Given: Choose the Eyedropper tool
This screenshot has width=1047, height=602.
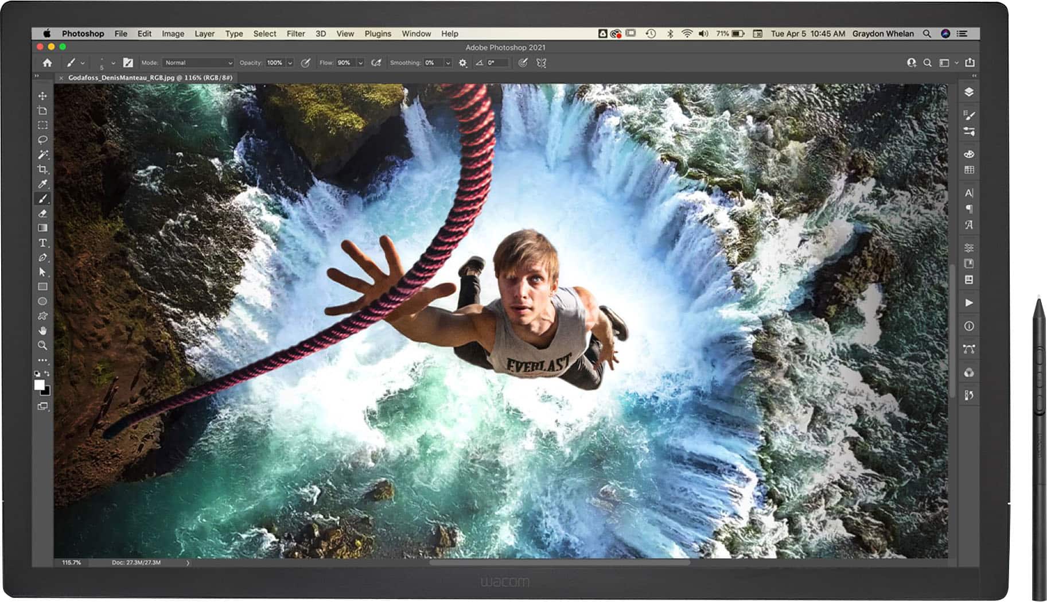Looking at the screenshot, I should 42,184.
